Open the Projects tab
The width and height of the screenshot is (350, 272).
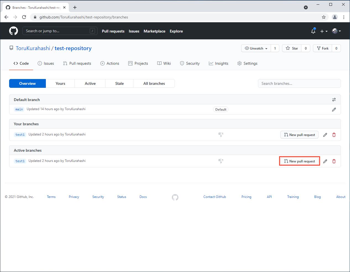[x=138, y=63]
